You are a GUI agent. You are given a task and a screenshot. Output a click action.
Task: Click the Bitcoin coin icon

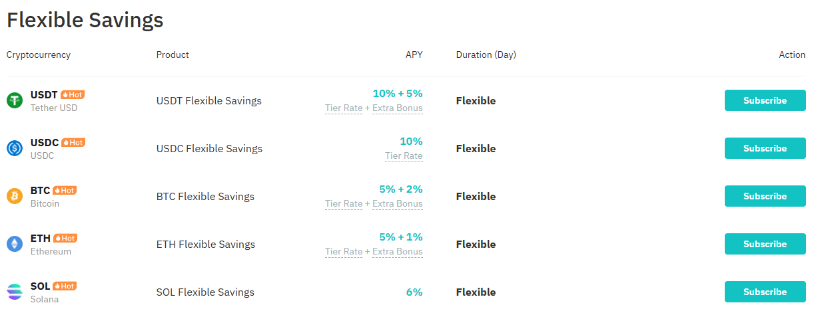pos(15,197)
